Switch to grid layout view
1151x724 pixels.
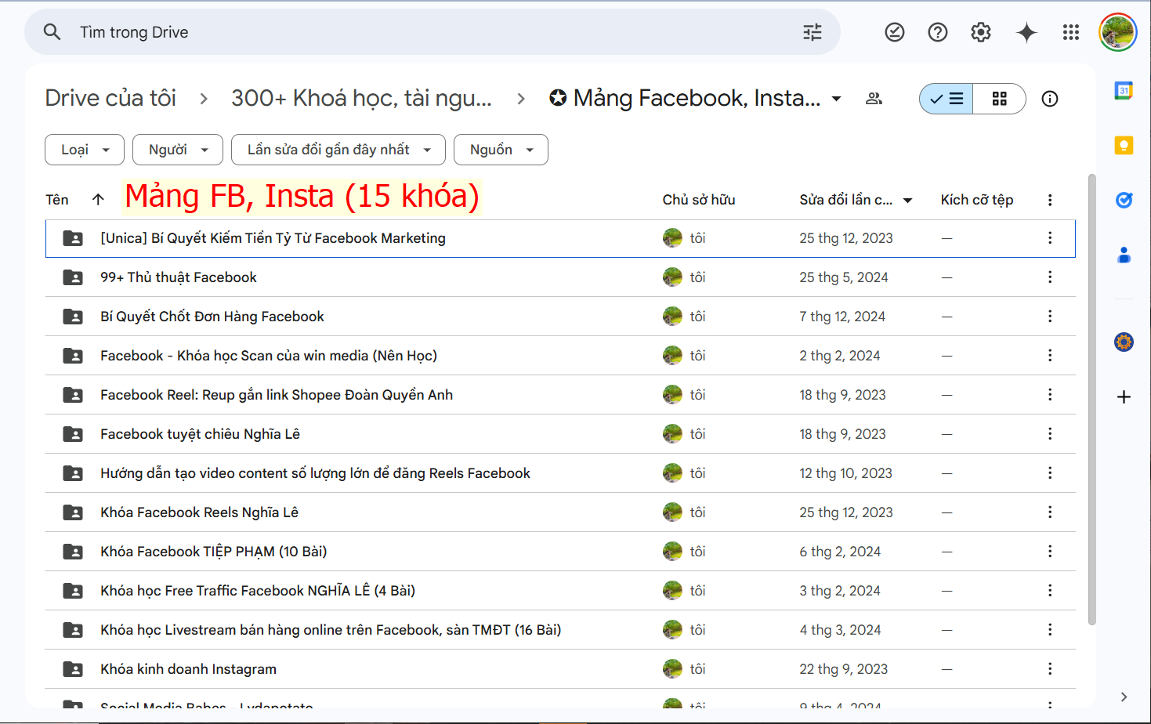[x=999, y=99]
